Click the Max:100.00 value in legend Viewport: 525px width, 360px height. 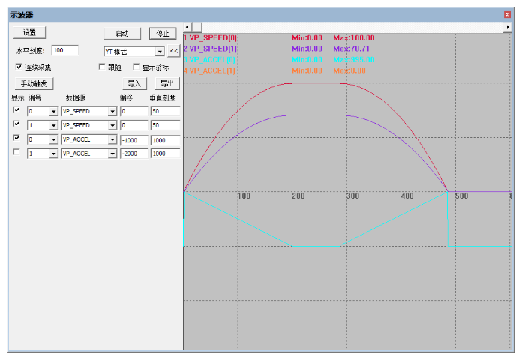[354, 37]
